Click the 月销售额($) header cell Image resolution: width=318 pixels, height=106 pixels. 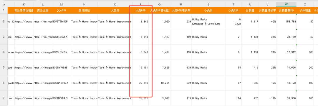(286, 11)
